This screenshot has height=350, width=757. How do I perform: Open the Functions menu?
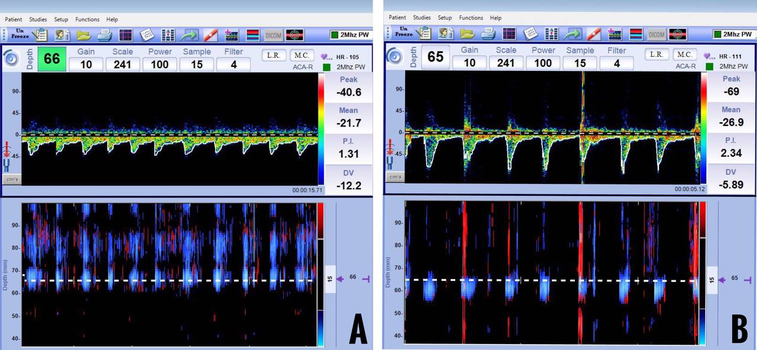[x=88, y=19]
